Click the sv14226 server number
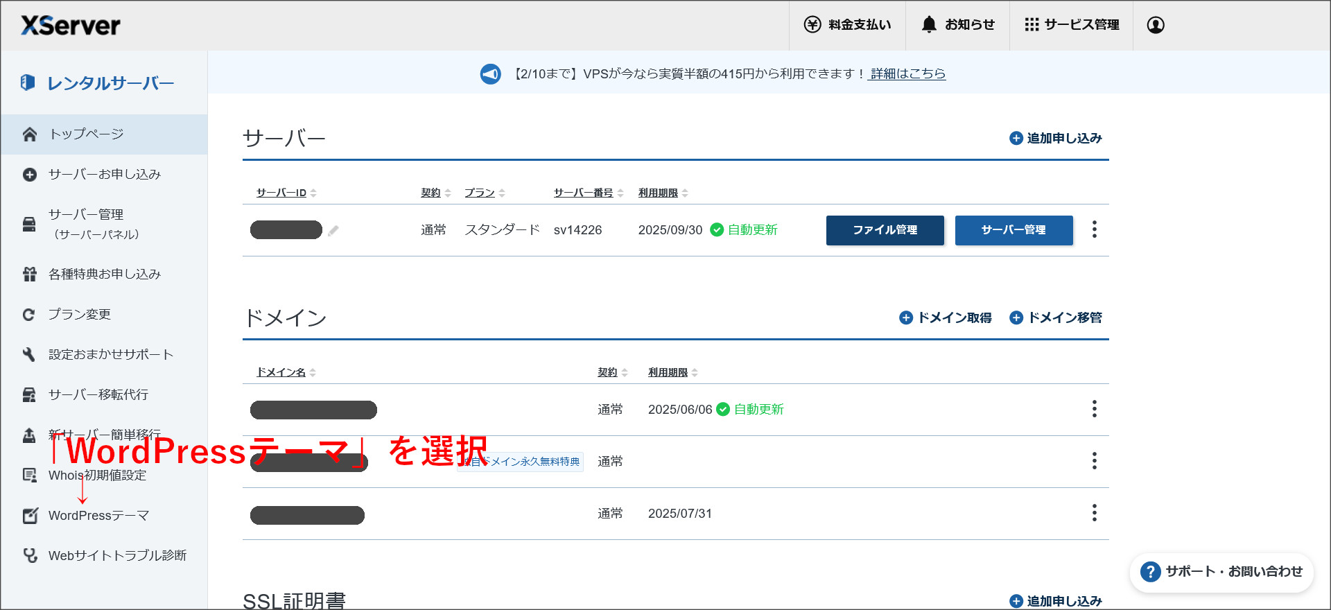The width and height of the screenshot is (1331, 610). [x=577, y=230]
